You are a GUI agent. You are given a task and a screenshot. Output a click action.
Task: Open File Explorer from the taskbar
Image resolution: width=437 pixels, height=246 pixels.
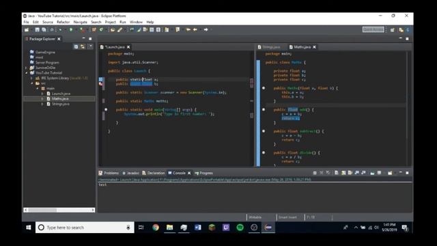point(169,228)
